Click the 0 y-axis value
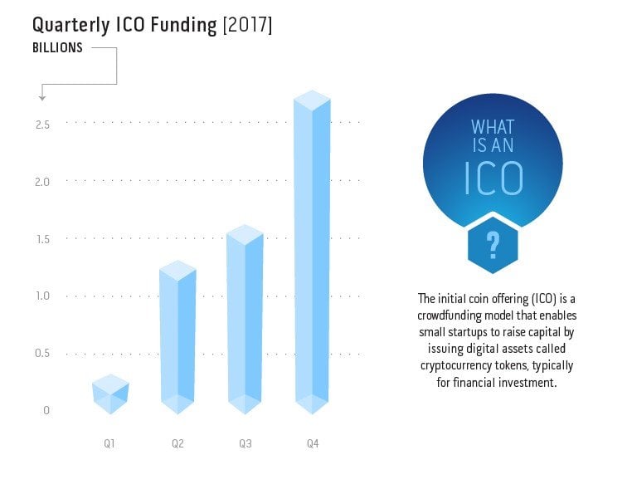Viewport: 632px width, 489px height. (x=46, y=411)
